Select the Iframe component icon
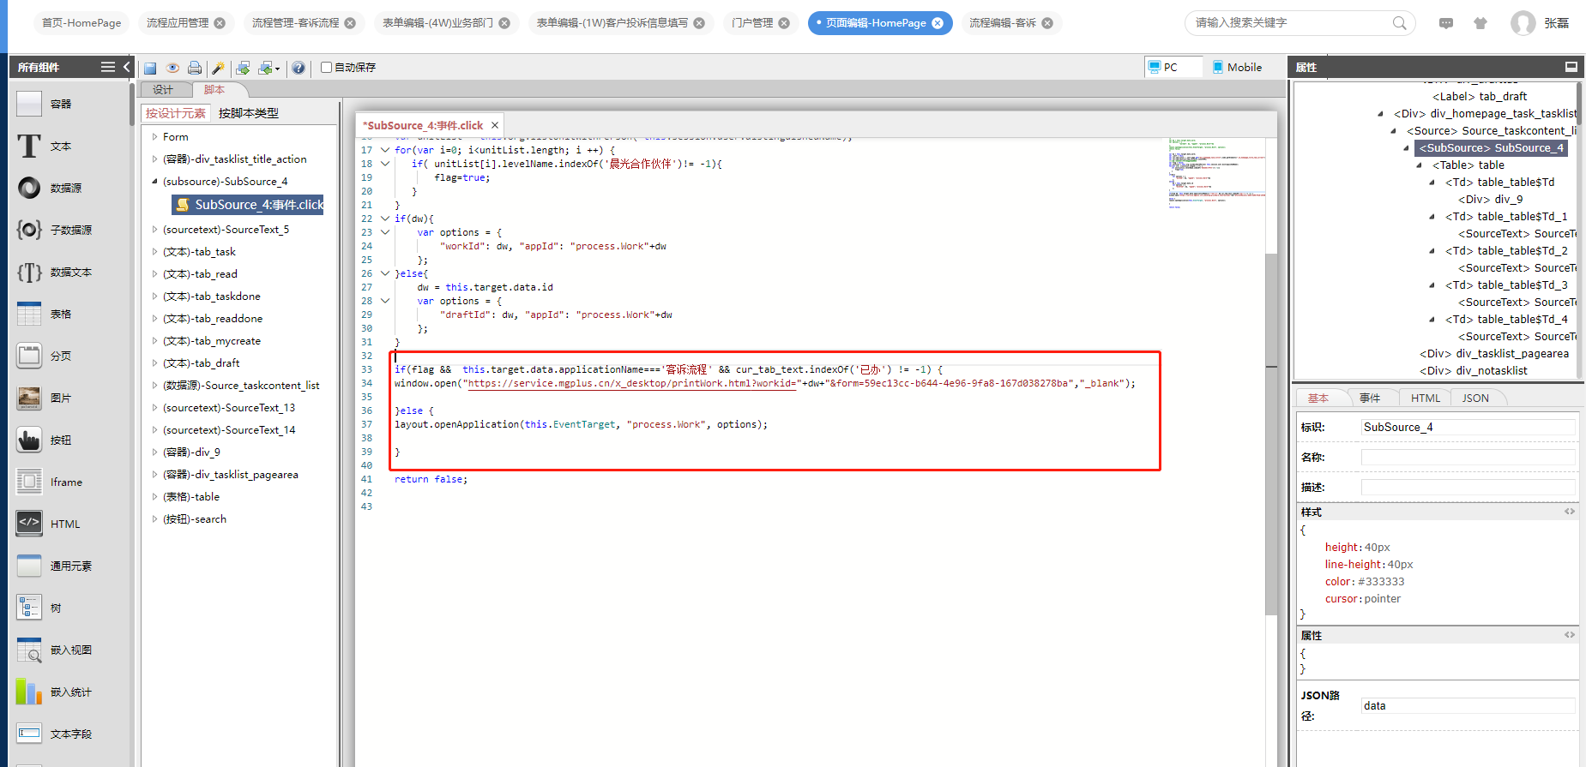The height and width of the screenshot is (767, 1586). [x=29, y=482]
